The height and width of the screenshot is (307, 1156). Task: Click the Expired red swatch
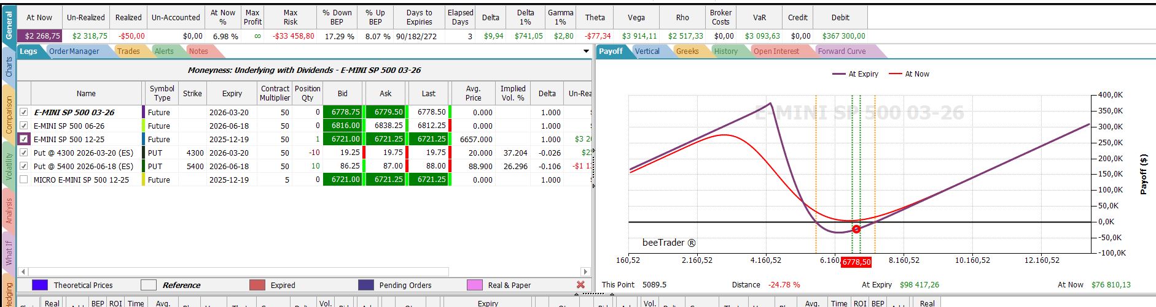pyautogui.click(x=257, y=285)
